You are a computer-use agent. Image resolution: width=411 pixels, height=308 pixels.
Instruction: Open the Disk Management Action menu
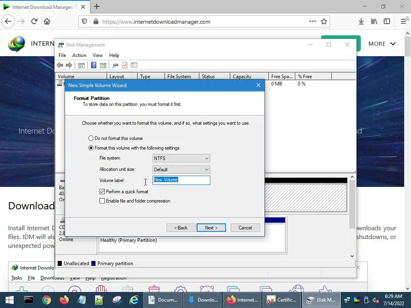[x=79, y=55]
